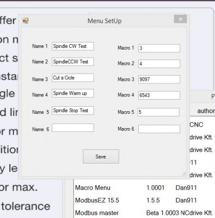Click the resize grip of Menu SetUp

(x=184, y=174)
